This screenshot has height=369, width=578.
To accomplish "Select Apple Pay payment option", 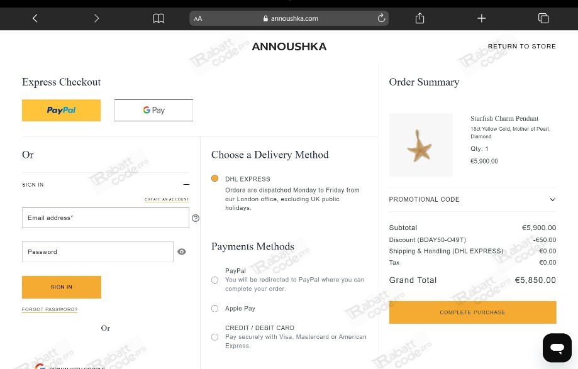I will pyautogui.click(x=215, y=309).
